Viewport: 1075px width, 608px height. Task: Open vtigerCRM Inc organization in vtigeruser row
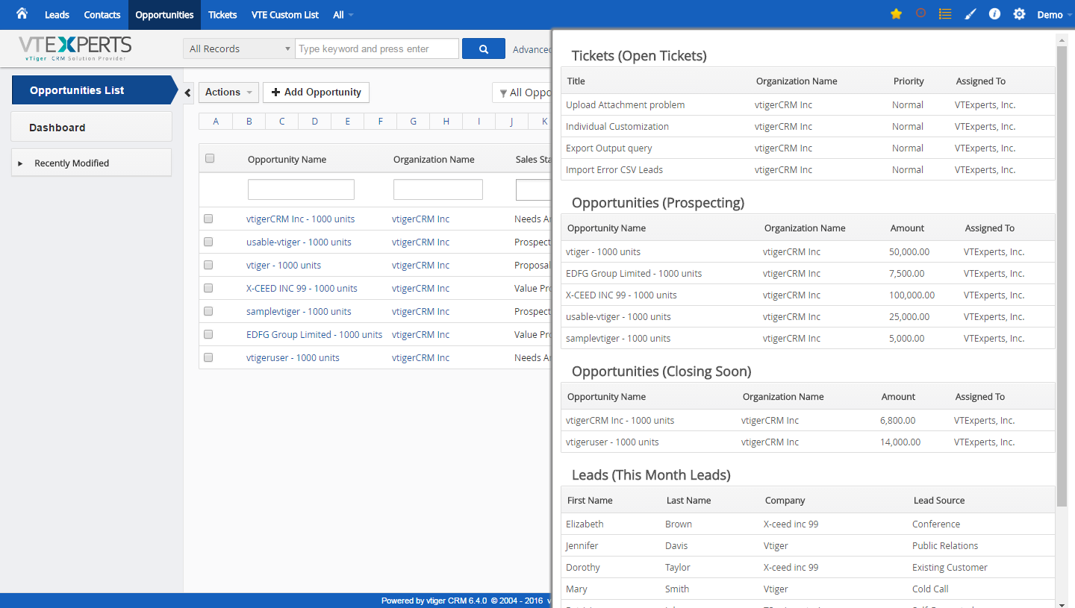point(420,357)
